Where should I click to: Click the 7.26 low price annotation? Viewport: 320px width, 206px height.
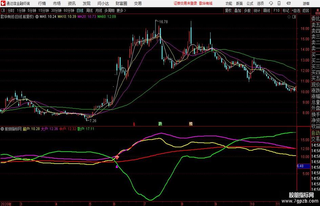[93, 121]
